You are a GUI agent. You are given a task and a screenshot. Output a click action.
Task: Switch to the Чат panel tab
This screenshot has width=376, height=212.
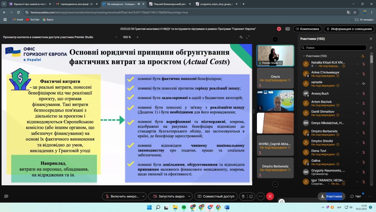[356, 196]
